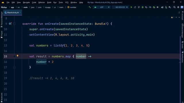Screen dimensions: 184x103
Task: Click Attach Debugger to Android Process icon
Action: (x=154, y=7)
